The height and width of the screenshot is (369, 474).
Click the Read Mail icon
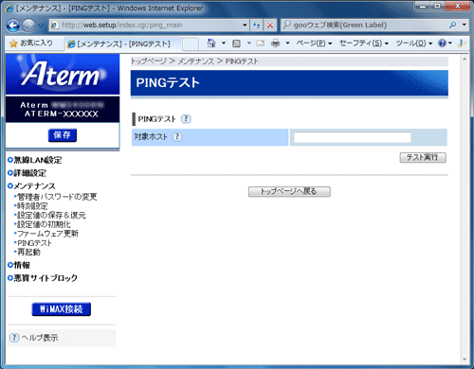pos(261,44)
